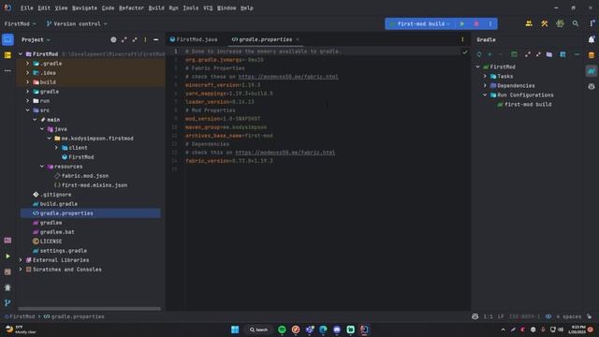The width and height of the screenshot is (599, 337).
Task: Select fabric.mod.json in Project tree
Action: click(81, 176)
